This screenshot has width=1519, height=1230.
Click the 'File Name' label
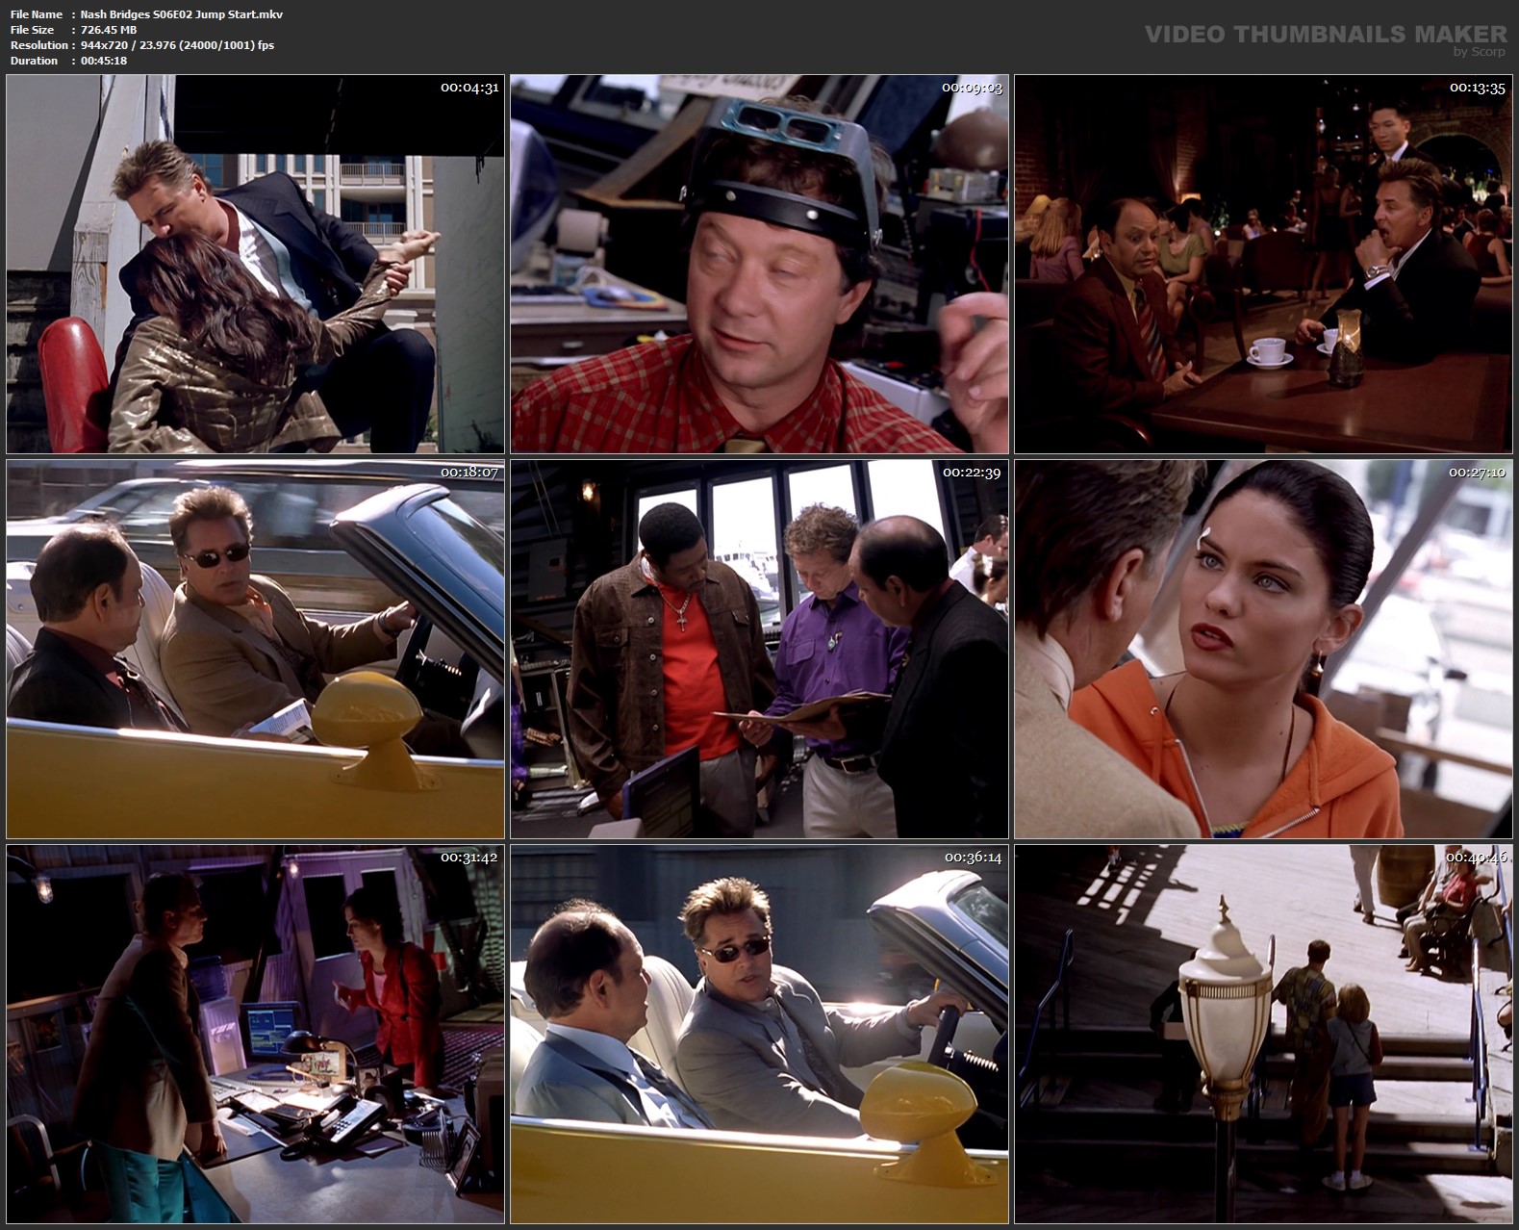[36, 14]
